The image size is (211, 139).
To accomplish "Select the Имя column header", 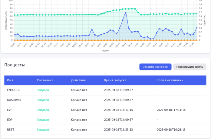I will pos(10,80).
